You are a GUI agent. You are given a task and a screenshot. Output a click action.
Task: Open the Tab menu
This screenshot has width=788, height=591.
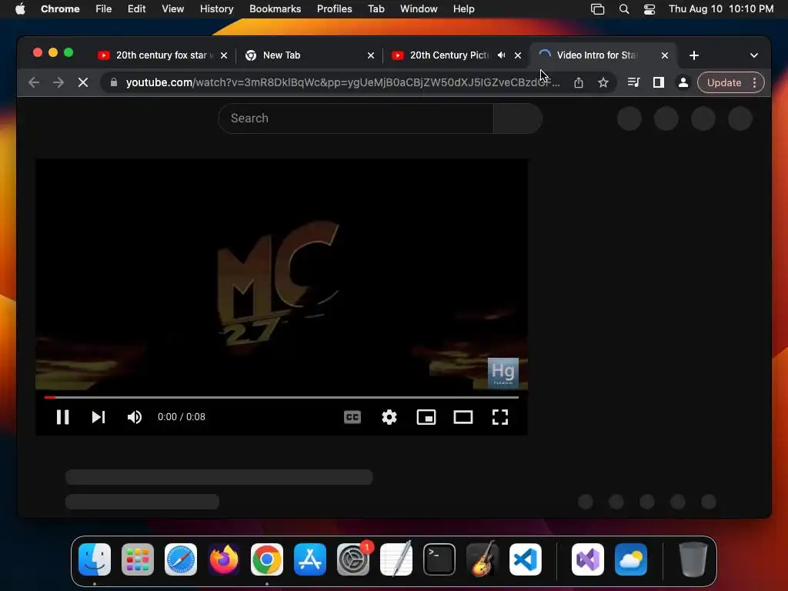(376, 8)
